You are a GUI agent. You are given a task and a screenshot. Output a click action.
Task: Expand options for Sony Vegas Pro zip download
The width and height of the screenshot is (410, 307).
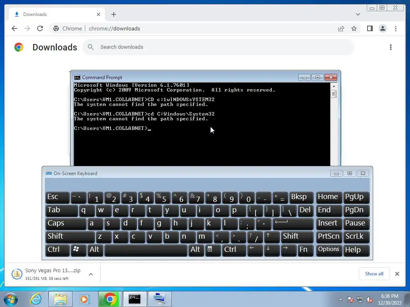pos(91,274)
